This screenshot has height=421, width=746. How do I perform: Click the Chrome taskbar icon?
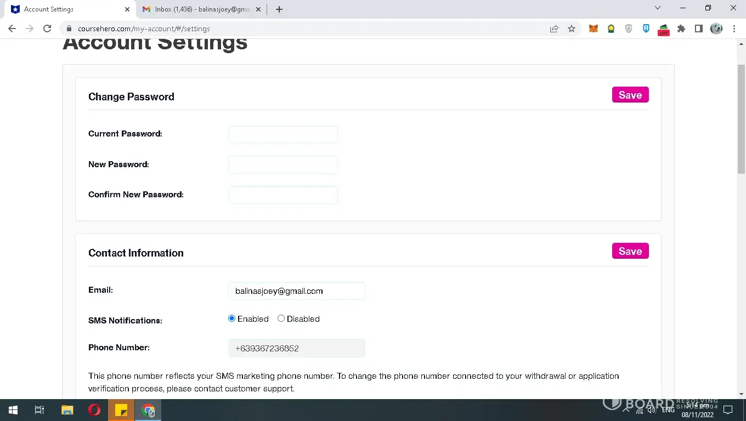(x=148, y=410)
